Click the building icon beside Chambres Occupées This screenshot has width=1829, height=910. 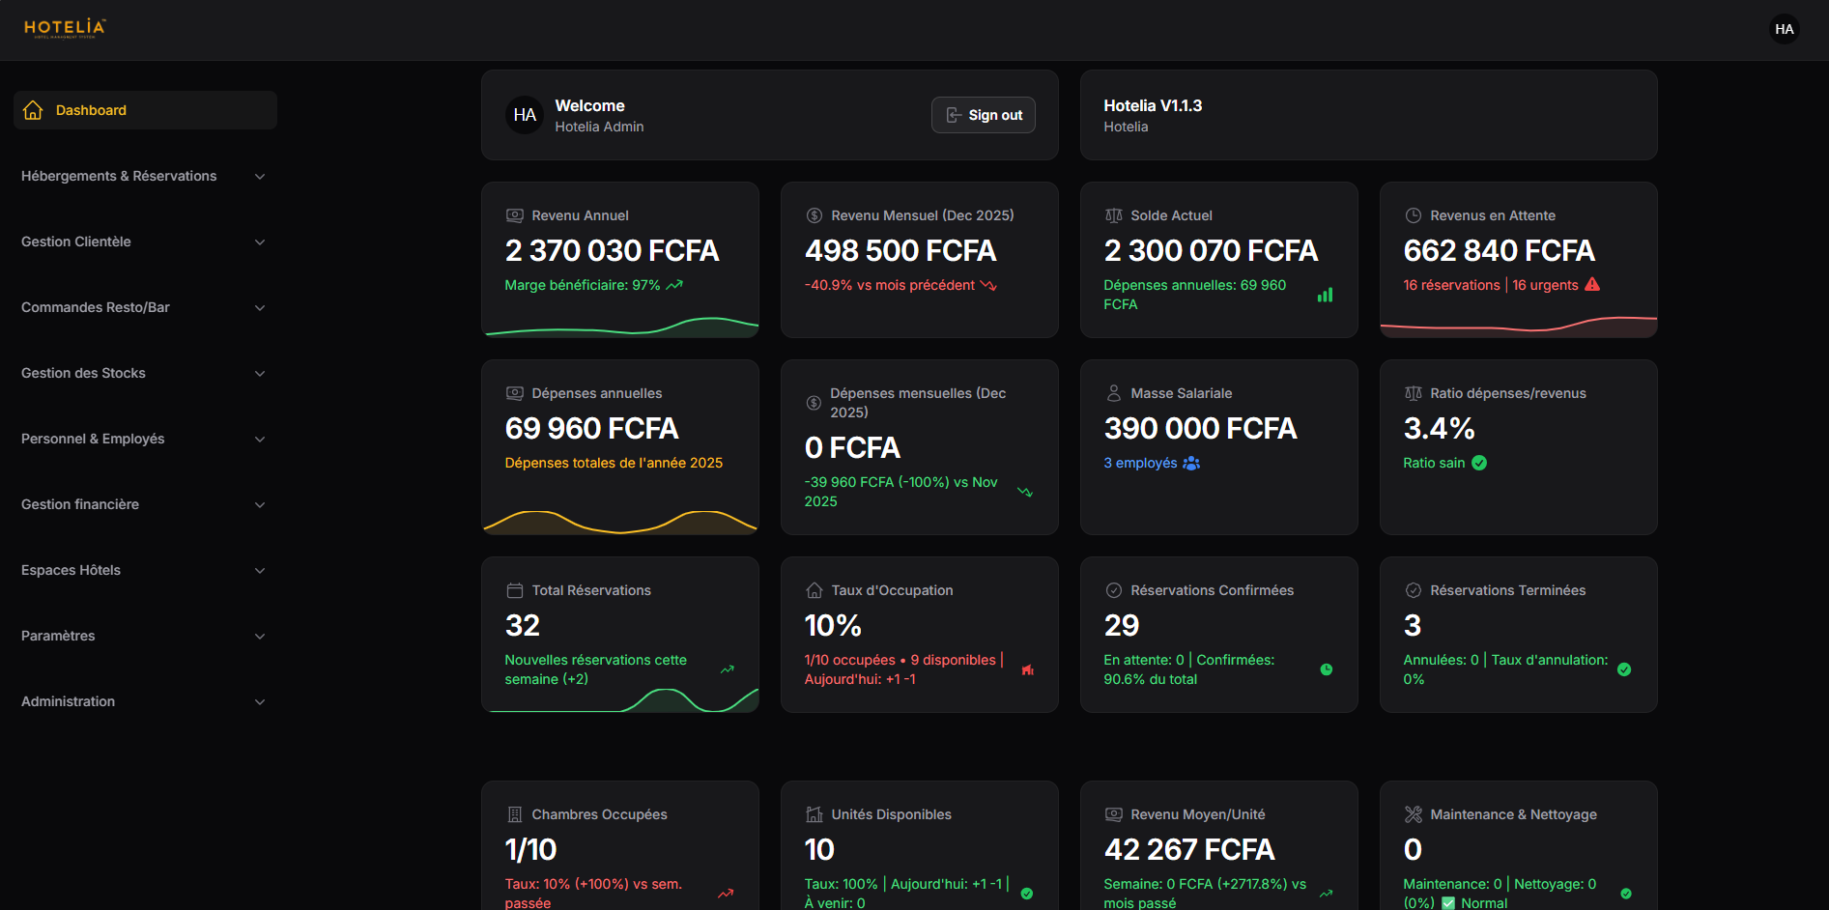(x=515, y=814)
